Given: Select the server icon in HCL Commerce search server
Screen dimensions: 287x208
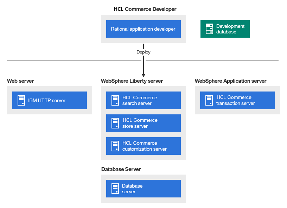Looking at the screenshot, I should 114,100.
